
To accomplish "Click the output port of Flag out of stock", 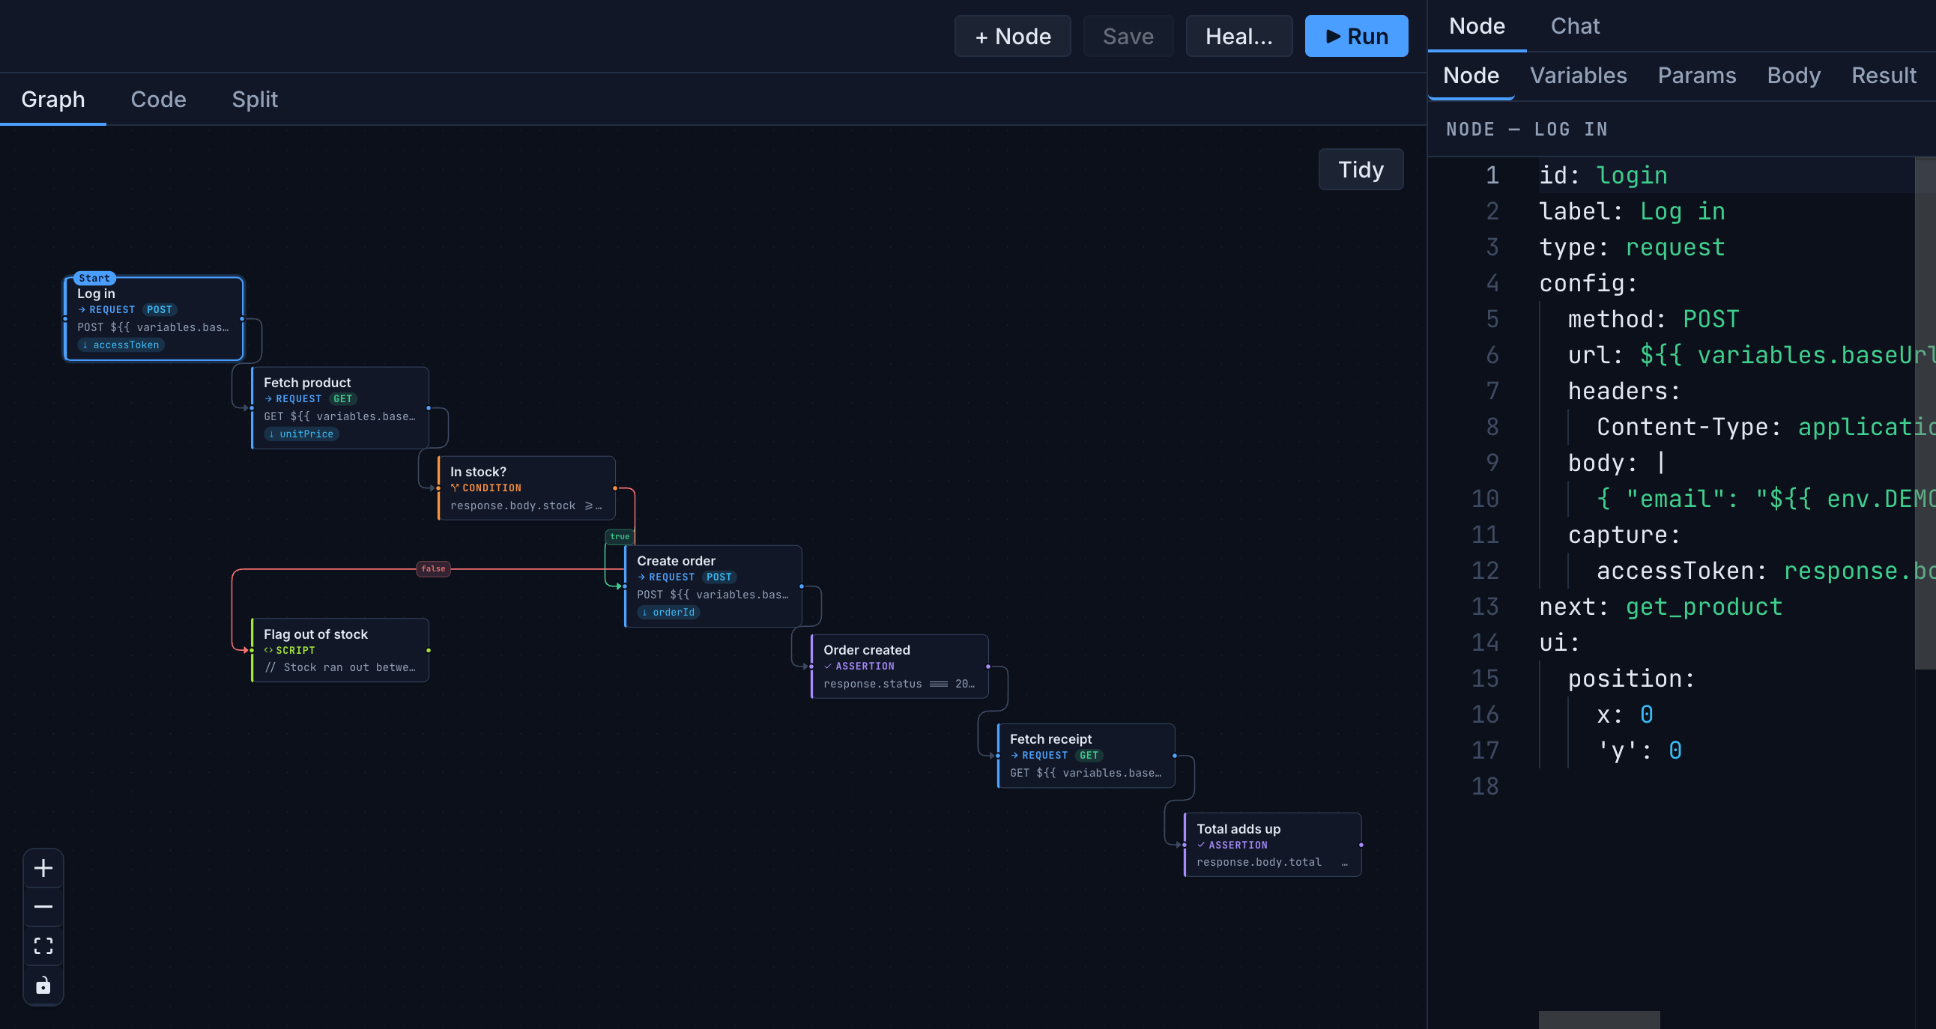I will click(x=429, y=651).
